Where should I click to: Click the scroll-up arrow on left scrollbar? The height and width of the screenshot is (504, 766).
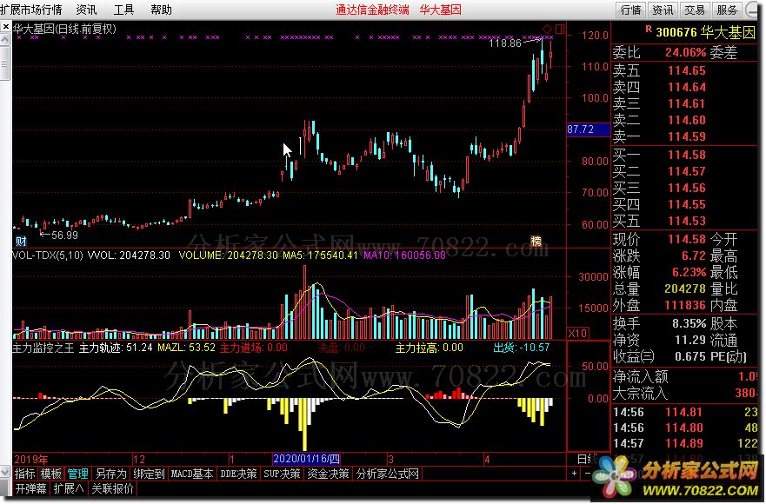click(x=5, y=41)
